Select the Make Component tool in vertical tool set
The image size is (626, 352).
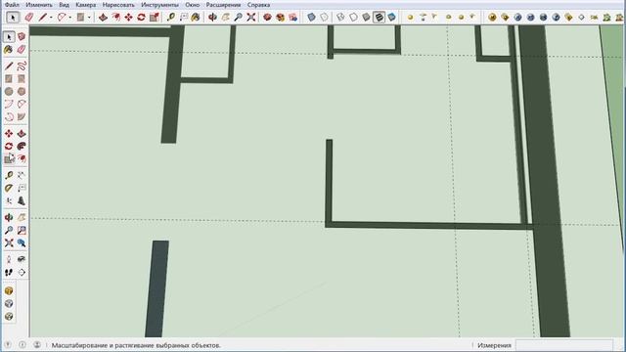22,37
